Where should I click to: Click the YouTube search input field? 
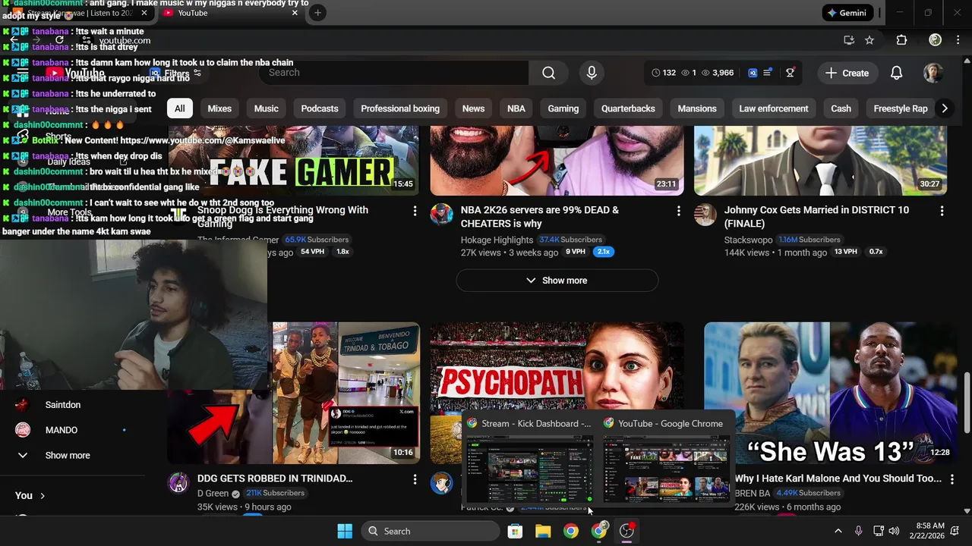(x=394, y=73)
